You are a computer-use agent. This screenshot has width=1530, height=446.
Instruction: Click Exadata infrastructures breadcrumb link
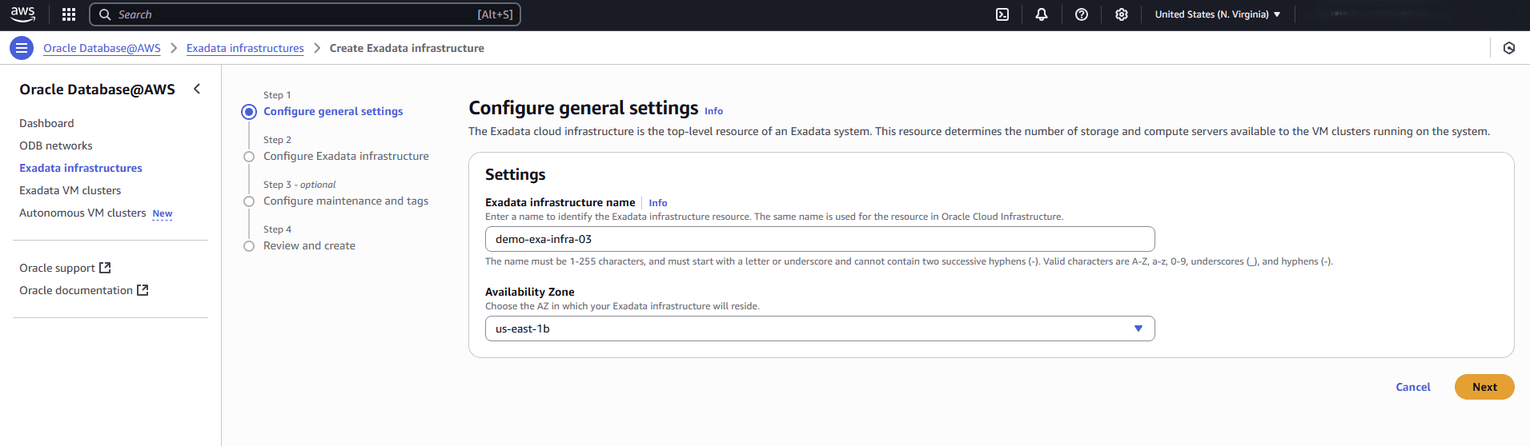[x=245, y=48]
